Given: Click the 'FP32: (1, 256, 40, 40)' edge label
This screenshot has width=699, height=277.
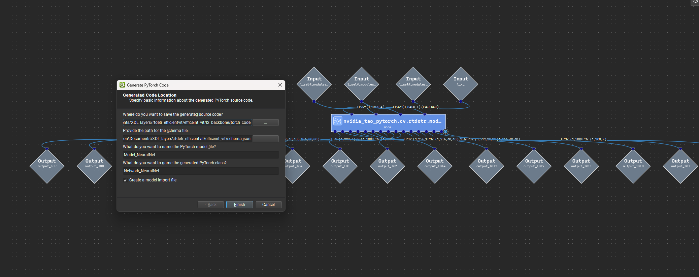Looking at the screenshot, I should pos(442,139).
